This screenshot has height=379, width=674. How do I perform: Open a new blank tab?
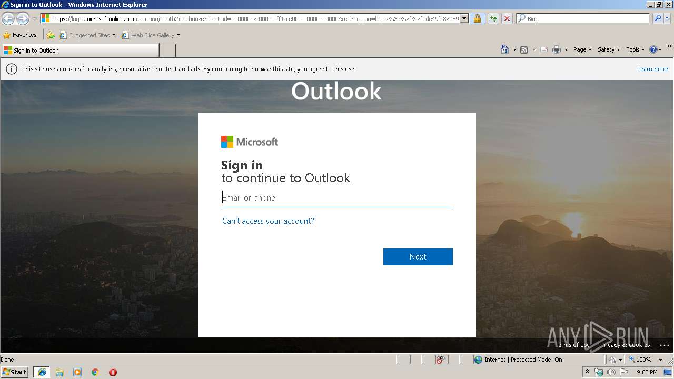[167, 51]
